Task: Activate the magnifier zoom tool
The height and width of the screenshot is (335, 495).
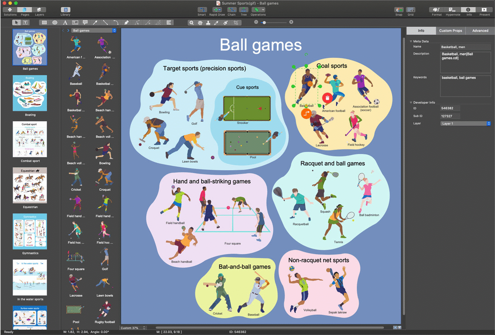Action: [191, 23]
